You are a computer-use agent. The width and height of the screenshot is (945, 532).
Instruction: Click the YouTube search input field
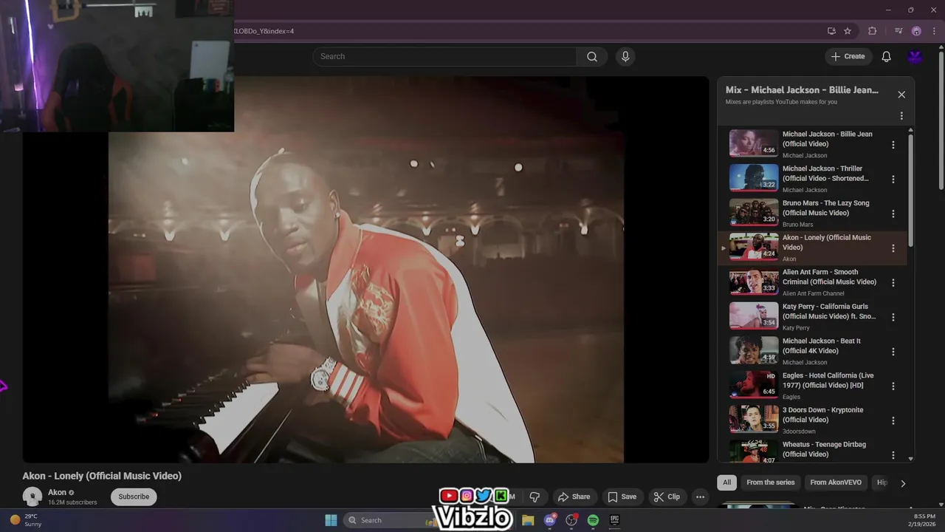445,57
